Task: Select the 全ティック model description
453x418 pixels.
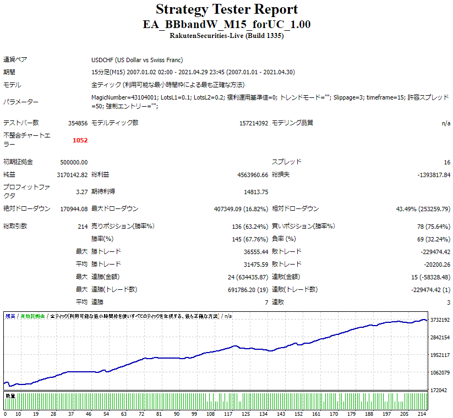Action: 168,85
